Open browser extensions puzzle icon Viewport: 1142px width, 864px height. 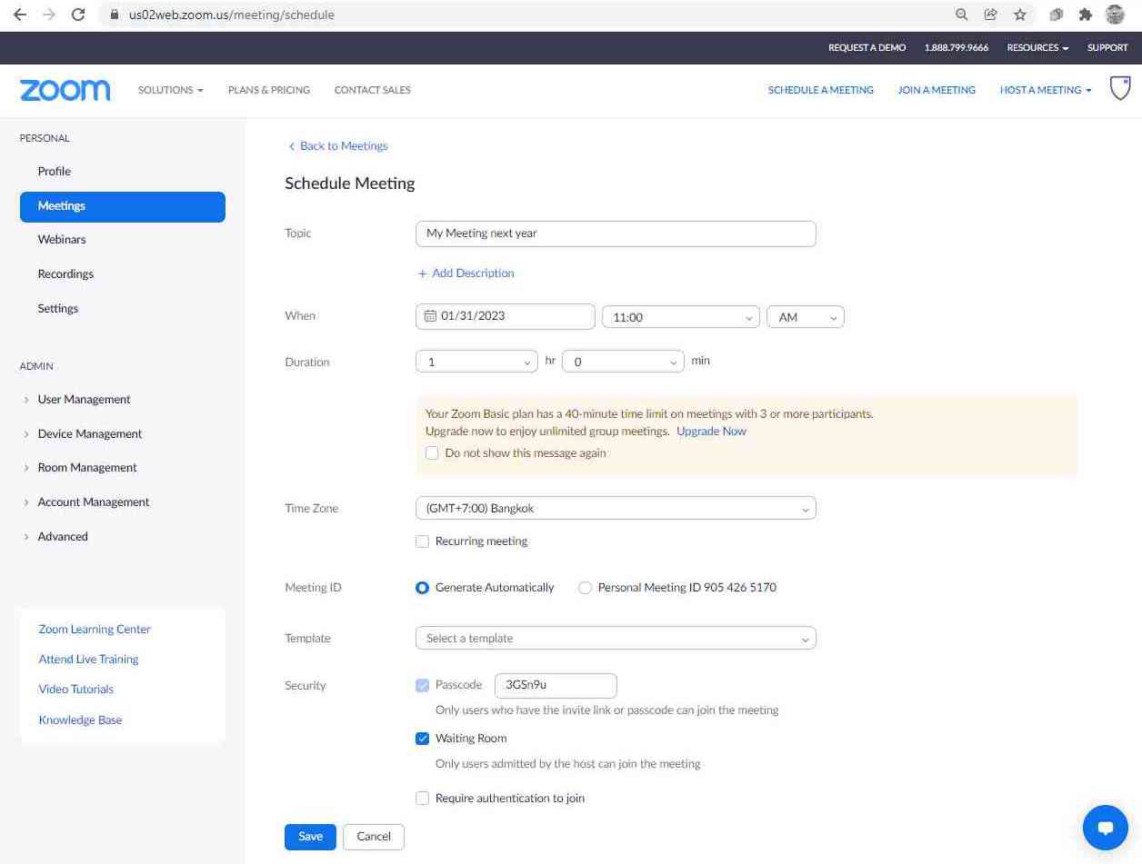point(1085,15)
